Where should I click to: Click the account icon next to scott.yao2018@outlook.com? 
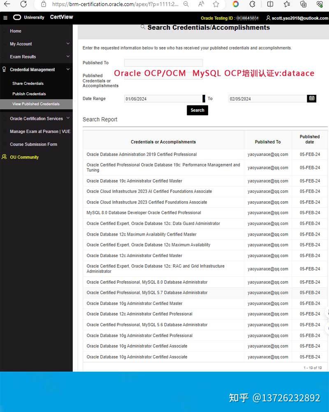268,18
